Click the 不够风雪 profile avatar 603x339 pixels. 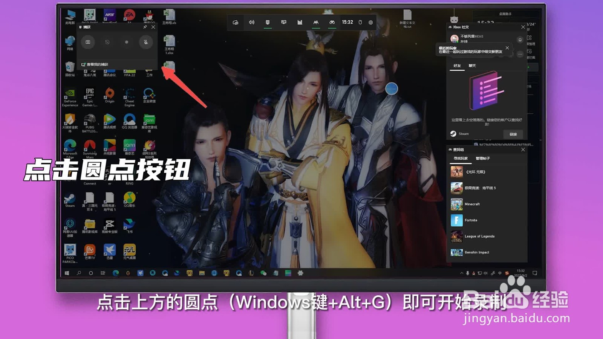click(454, 38)
